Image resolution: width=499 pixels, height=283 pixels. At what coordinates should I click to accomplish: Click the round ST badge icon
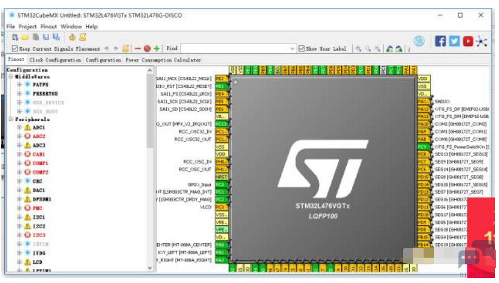point(419,41)
